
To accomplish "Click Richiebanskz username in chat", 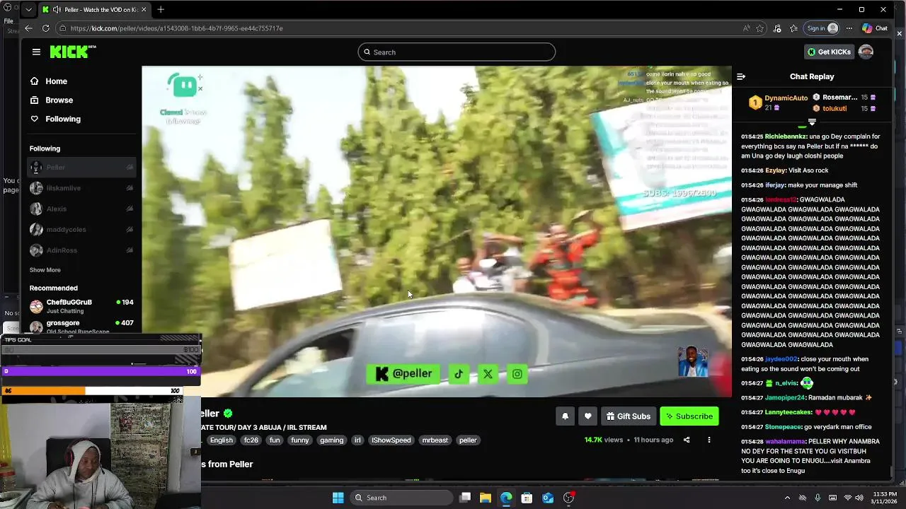I will click(x=786, y=136).
